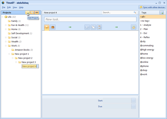Click the New task input field
Image resolution: width=167 pixels, height=119 pixels.
pyautogui.click(x=90, y=19)
